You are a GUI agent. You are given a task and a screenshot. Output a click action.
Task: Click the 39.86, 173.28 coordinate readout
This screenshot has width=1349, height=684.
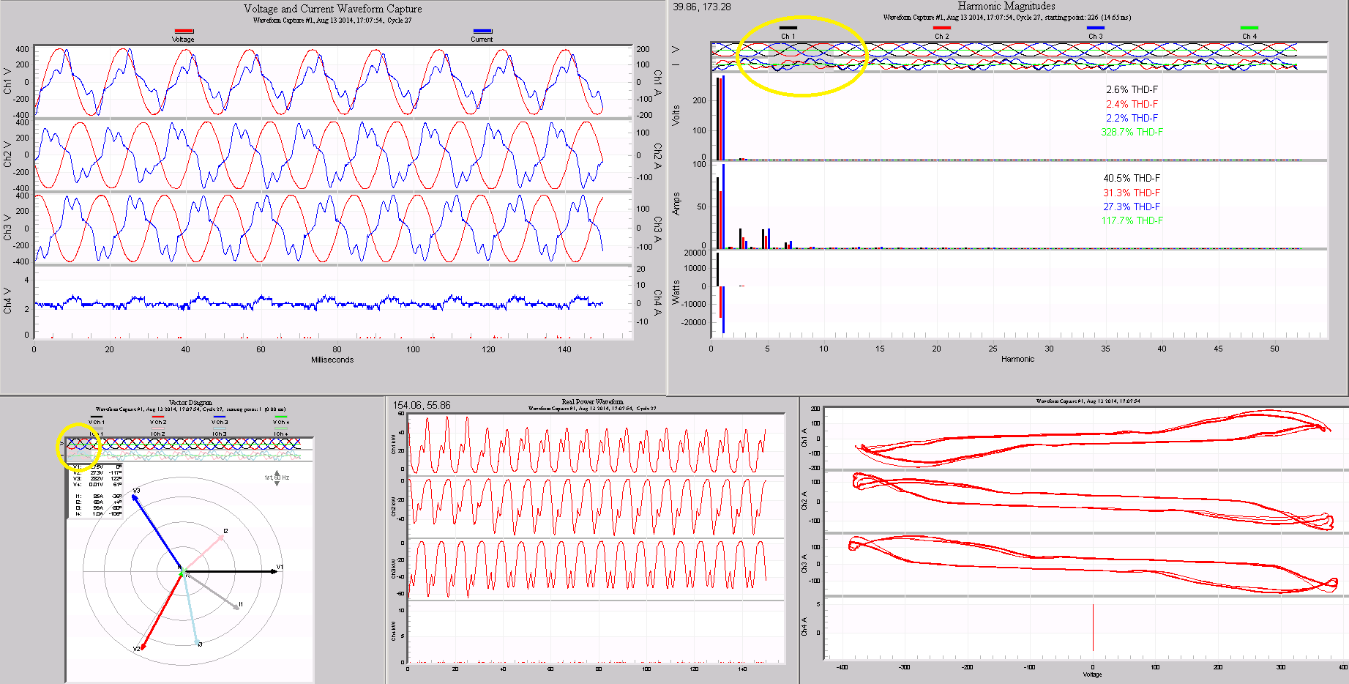click(x=703, y=10)
